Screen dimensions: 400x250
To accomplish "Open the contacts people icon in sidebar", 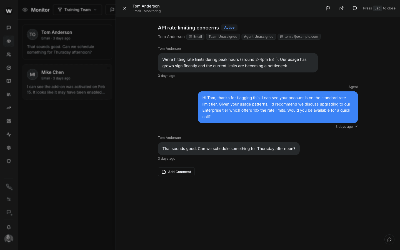I will point(9,54).
